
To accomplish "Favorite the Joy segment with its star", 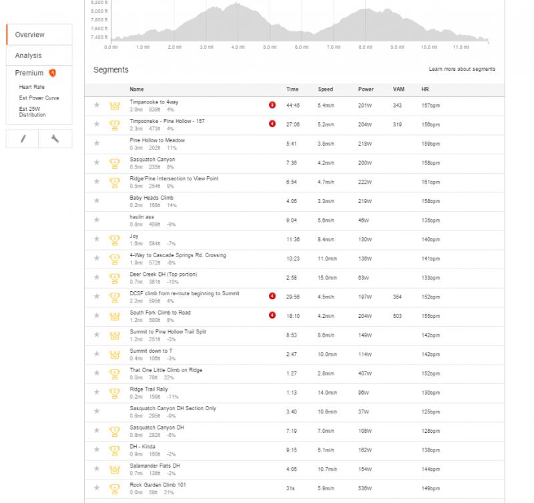I will tap(97, 239).
